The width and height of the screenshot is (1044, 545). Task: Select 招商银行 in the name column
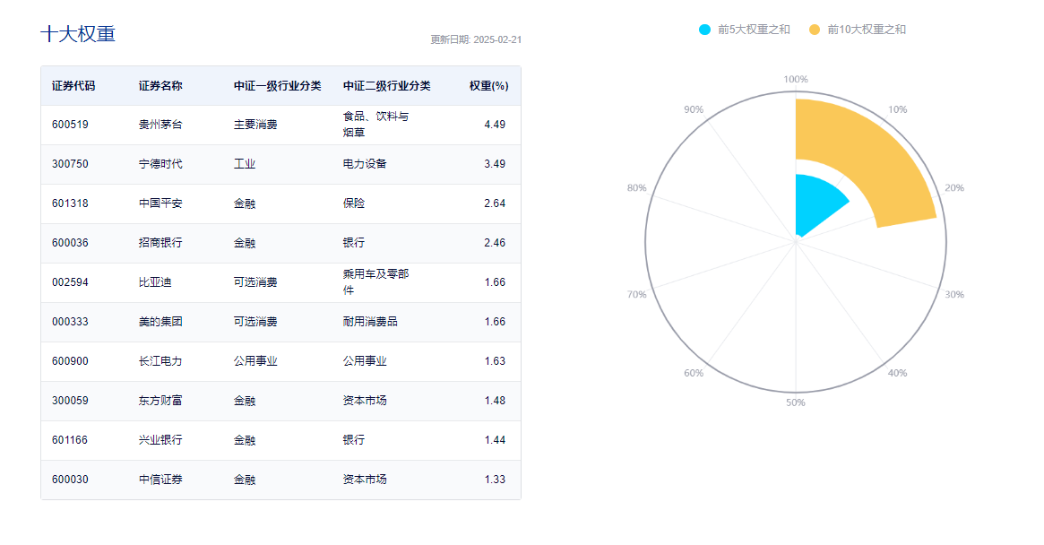[x=160, y=243]
